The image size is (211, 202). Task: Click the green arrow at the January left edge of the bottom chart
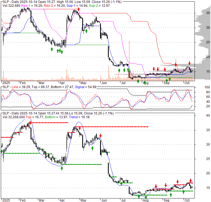point(2,152)
